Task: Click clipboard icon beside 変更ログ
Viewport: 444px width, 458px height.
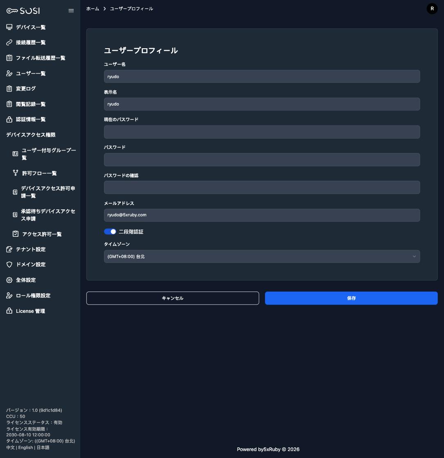Action: (x=9, y=88)
